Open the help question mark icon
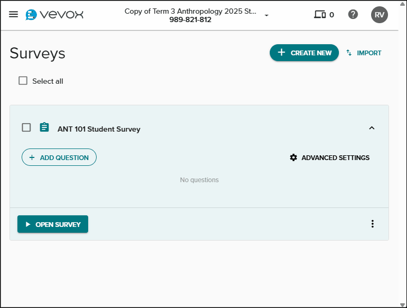This screenshot has height=308, width=407. (x=353, y=14)
